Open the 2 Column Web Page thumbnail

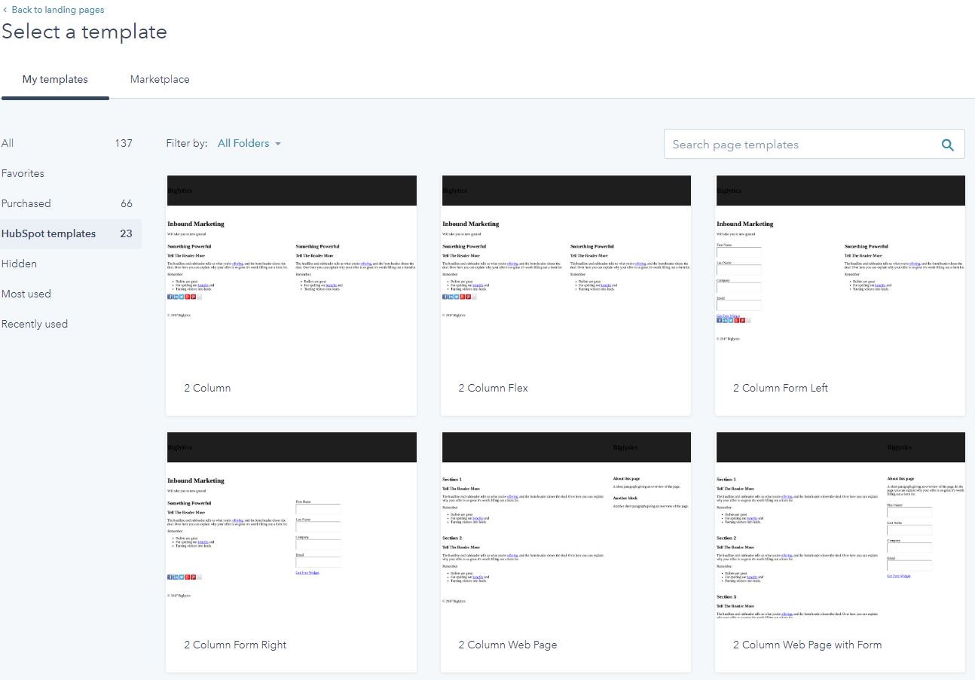[x=566, y=525]
